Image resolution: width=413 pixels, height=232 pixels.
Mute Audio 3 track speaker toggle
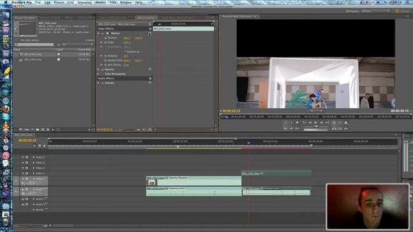(x=23, y=204)
